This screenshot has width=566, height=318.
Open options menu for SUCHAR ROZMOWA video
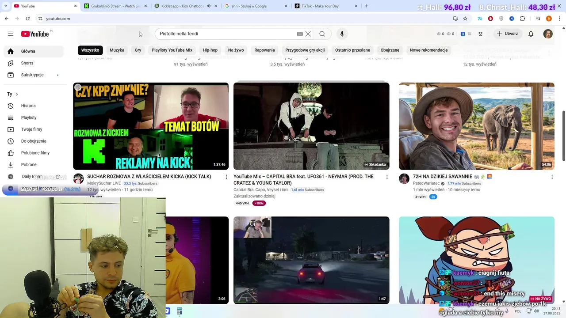pos(226,177)
